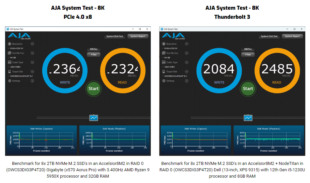Click title bar app icon, PCIe window
This screenshot has width=310, height=183.
[8, 29]
